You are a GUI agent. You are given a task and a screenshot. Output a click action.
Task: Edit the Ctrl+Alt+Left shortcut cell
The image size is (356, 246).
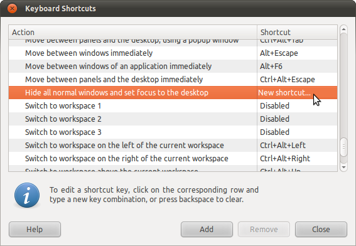point(297,145)
